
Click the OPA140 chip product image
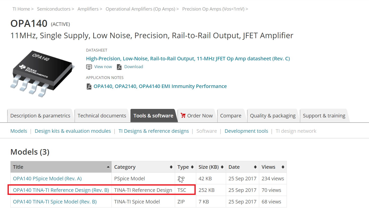[42, 73]
